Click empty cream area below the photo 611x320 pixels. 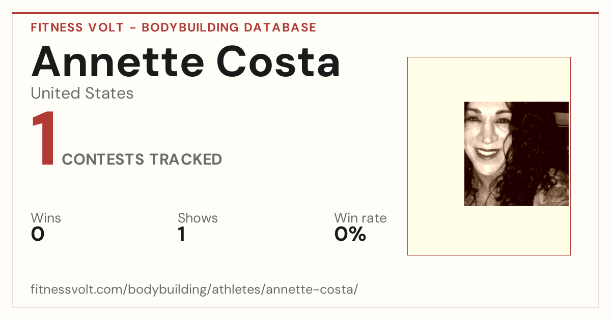(x=489, y=230)
